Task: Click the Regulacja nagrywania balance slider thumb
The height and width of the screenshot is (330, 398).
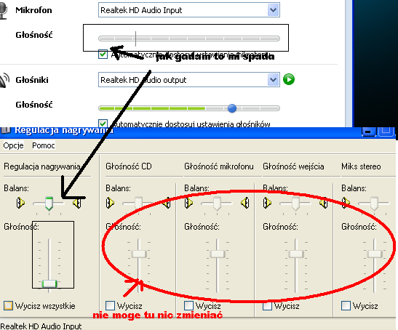Action: (49, 204)
